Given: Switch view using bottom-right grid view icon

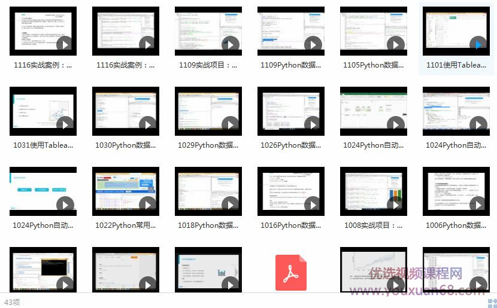Looking at the screenshot, I should click(x=491, y=303).
